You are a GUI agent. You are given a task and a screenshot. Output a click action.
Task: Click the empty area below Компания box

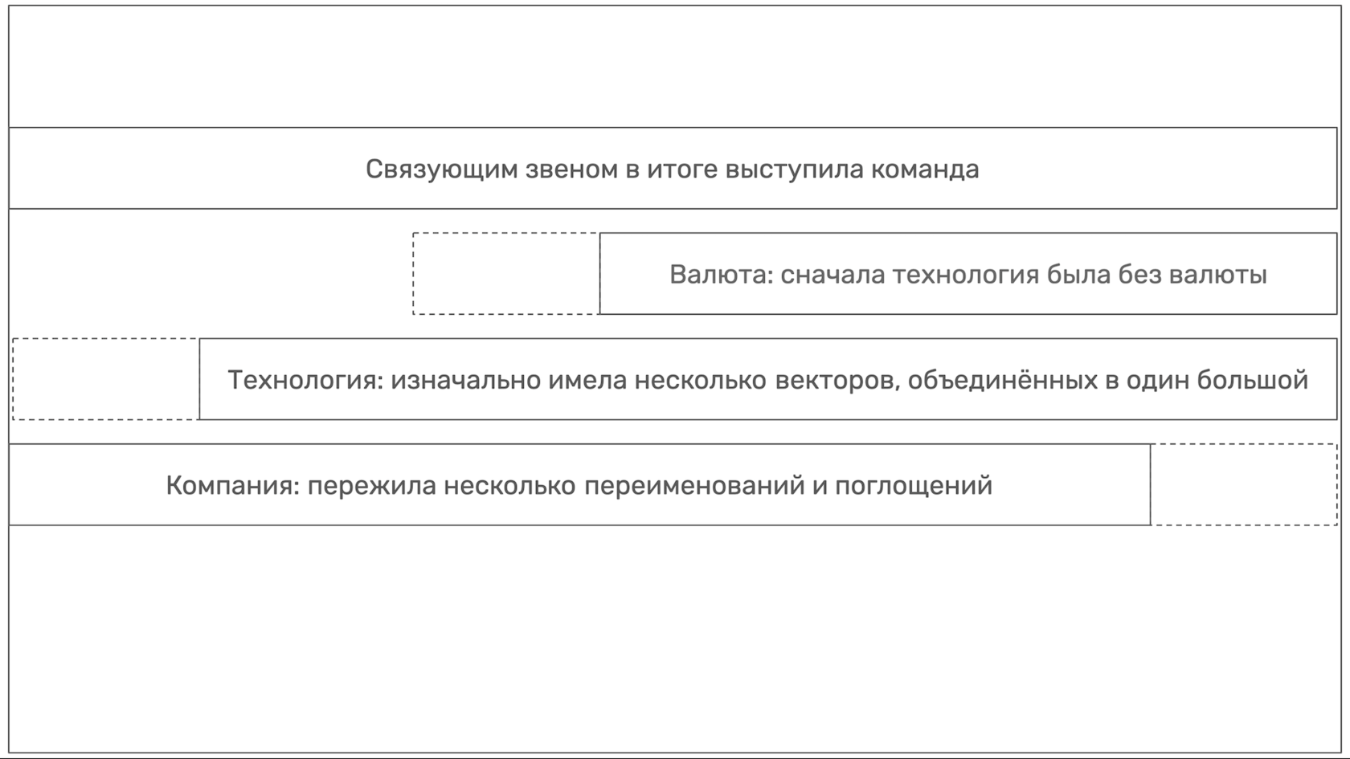click(x=673, y=639)
